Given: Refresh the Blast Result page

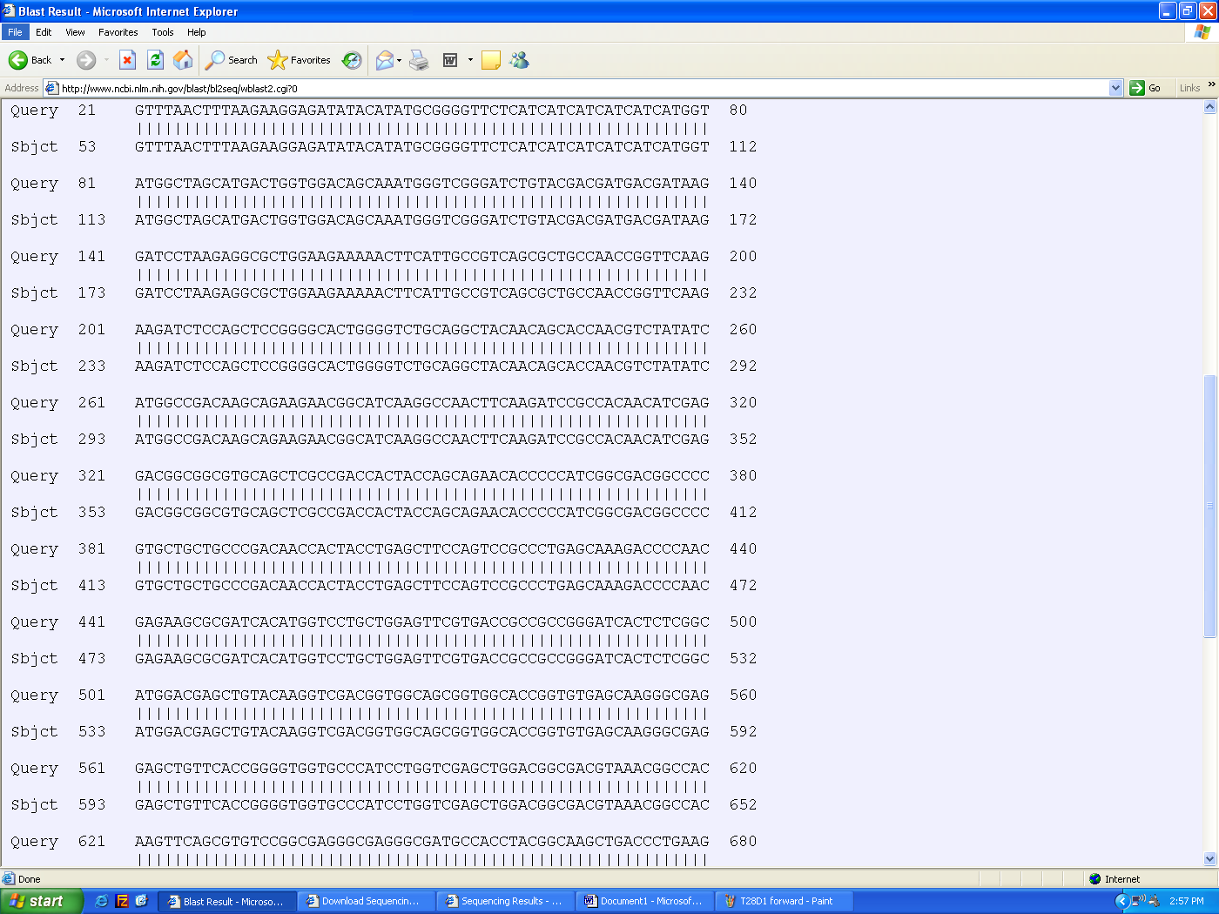Looking at the screenshot, I should point(155,60).
